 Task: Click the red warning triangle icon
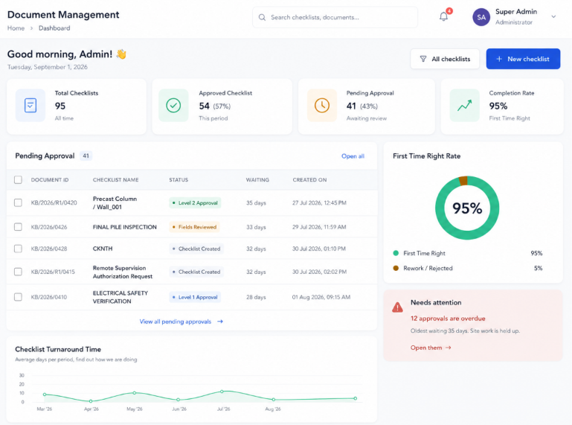tap(397, 307)
